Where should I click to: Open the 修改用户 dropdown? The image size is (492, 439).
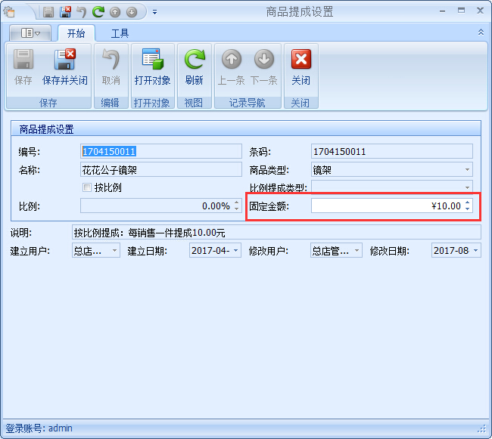click(x=357, y=251)
